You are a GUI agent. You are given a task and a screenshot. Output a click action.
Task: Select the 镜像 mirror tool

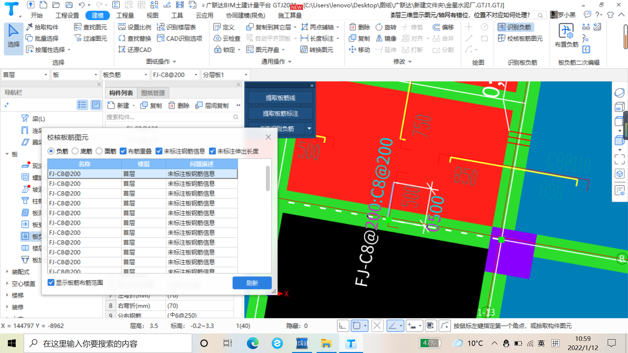(x=386, y=38)
